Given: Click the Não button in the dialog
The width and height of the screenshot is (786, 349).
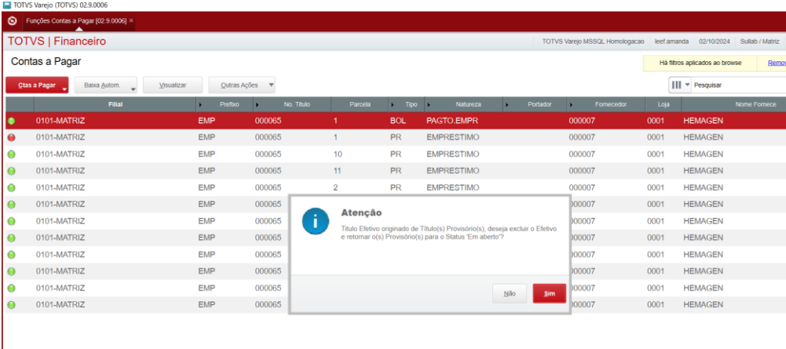Looking at the screenshot, I should 510,293.
